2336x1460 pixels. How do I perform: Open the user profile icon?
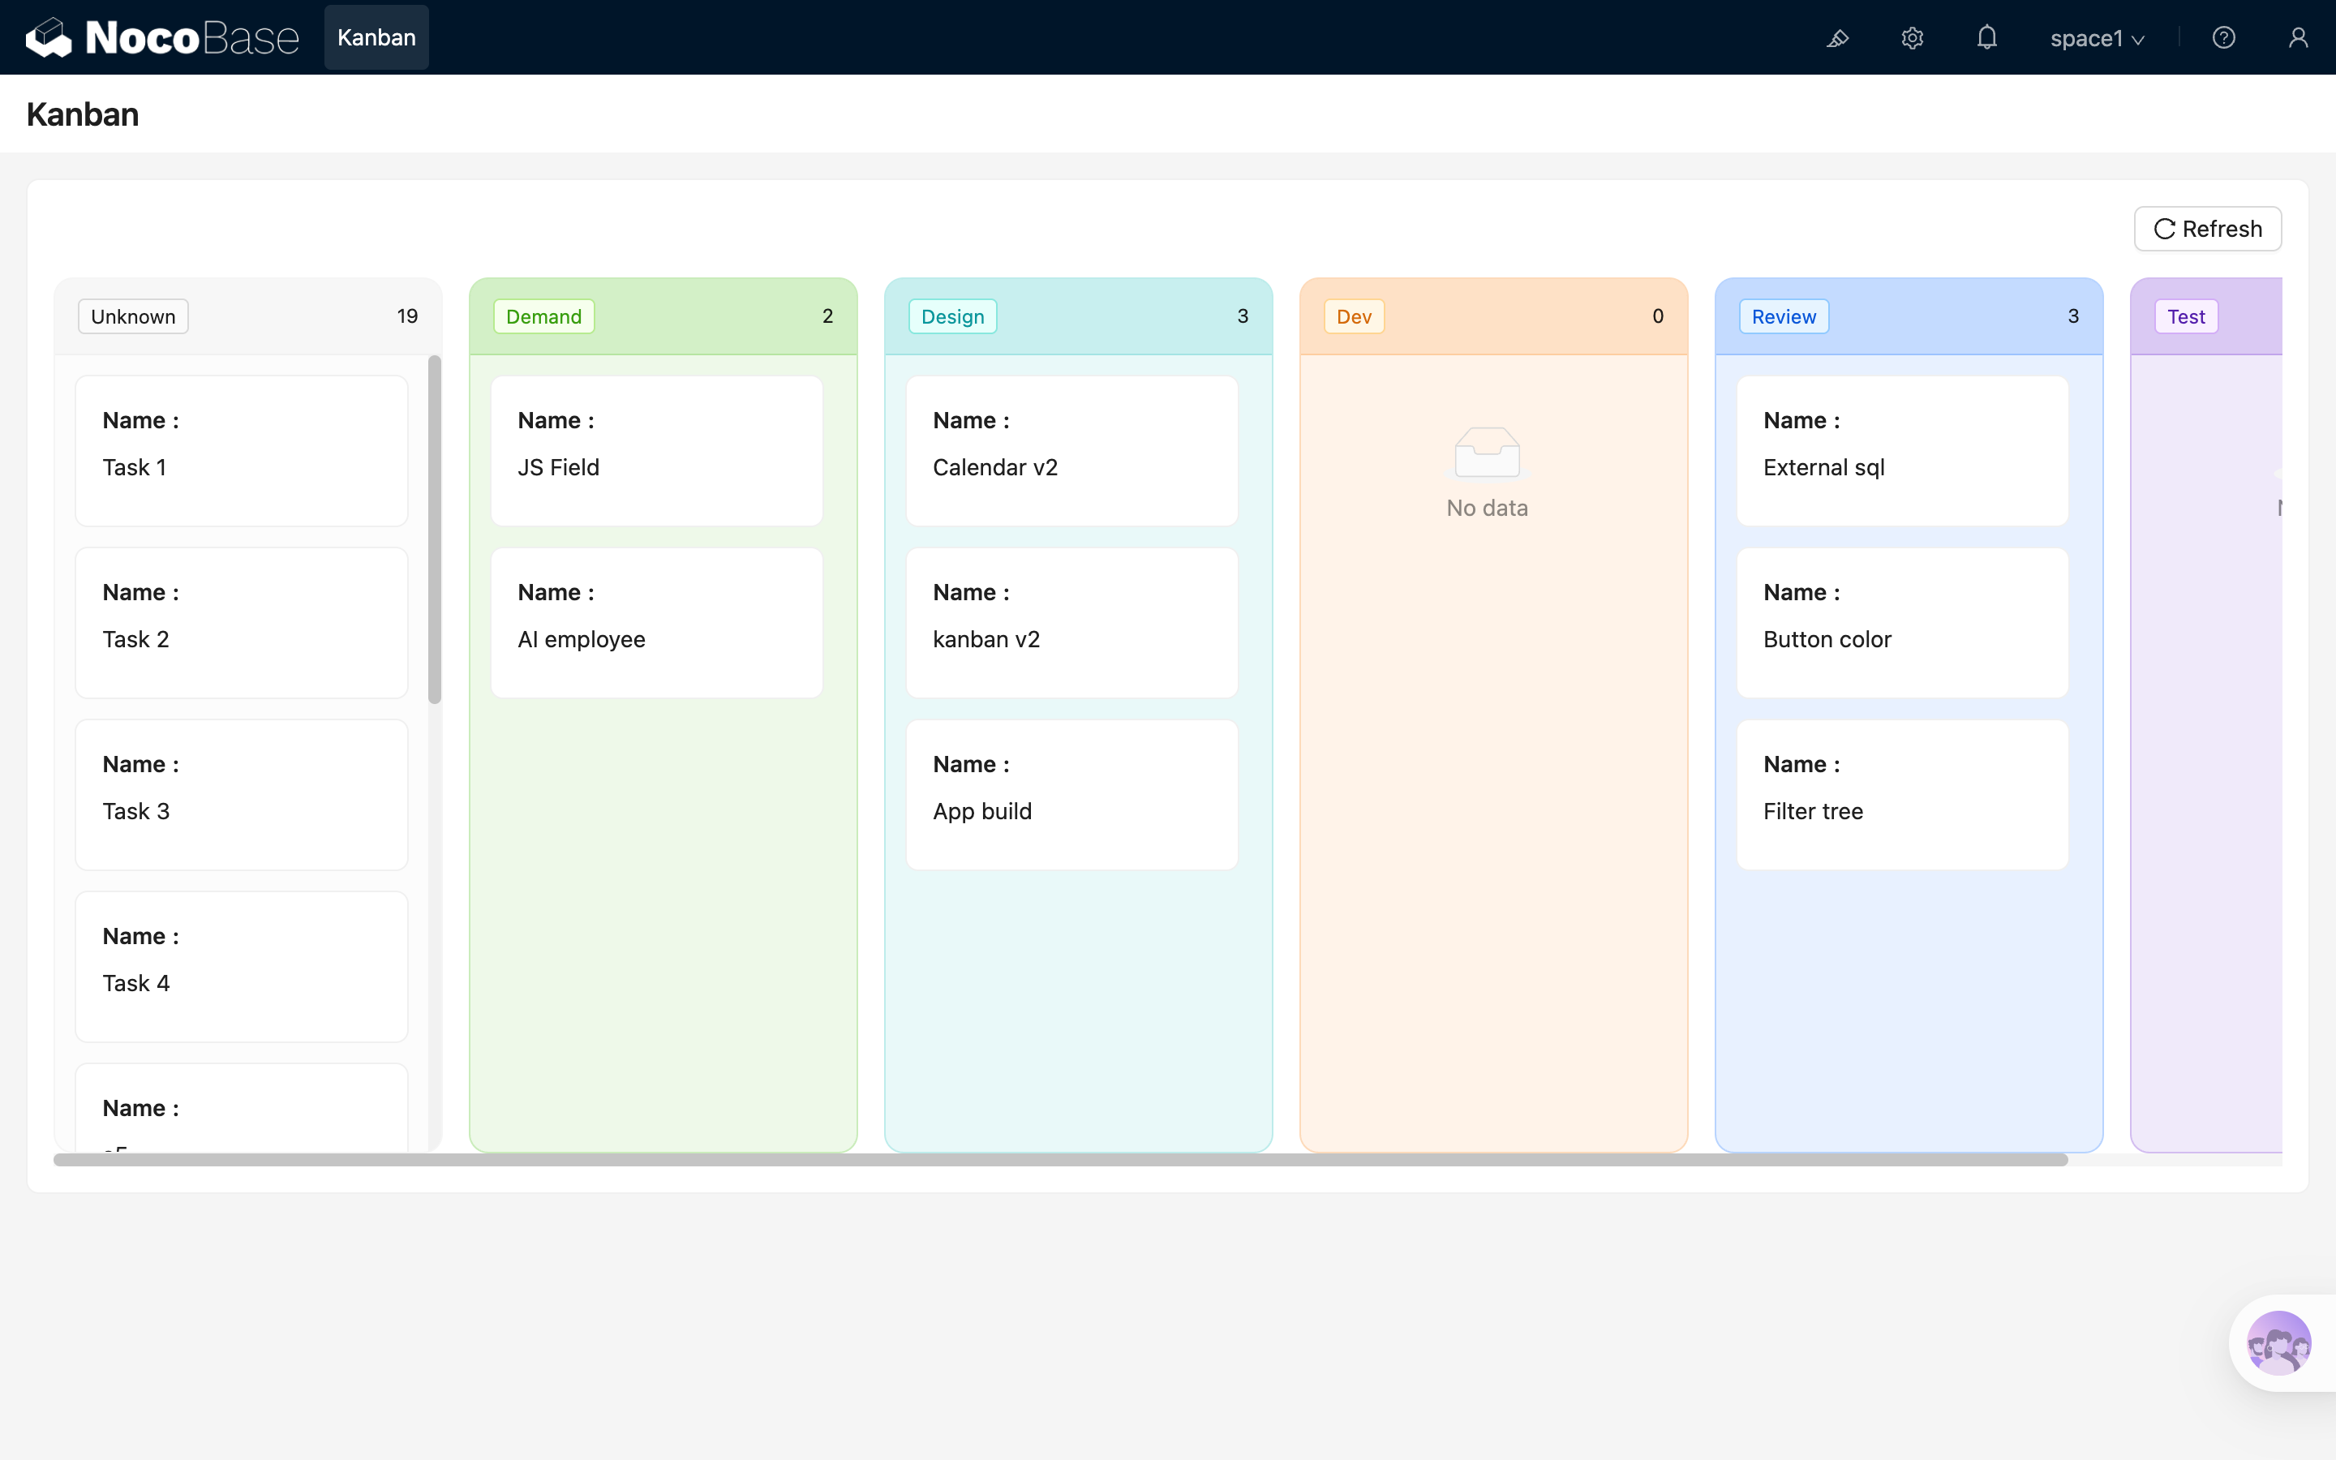[2297, 37]
